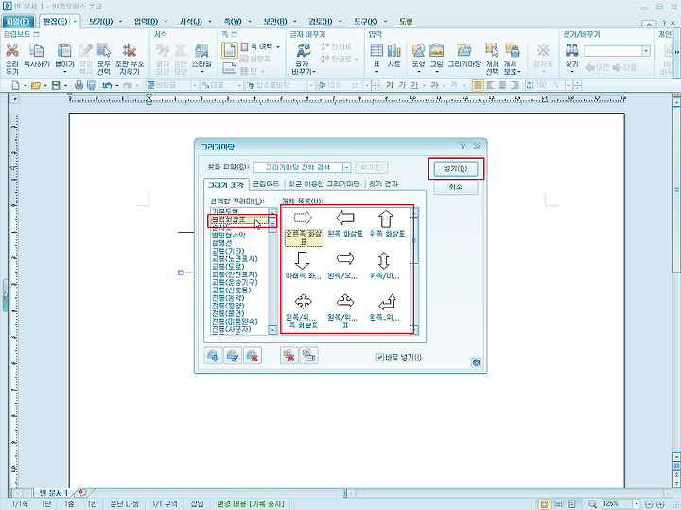The width and height of the screenshot is (681, 510).
Task: Click the 개체 보호 lock icon
Action: click(513, 50)
